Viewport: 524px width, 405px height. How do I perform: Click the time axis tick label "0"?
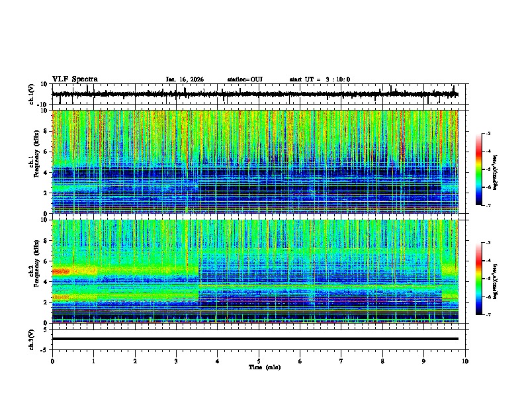52,361
